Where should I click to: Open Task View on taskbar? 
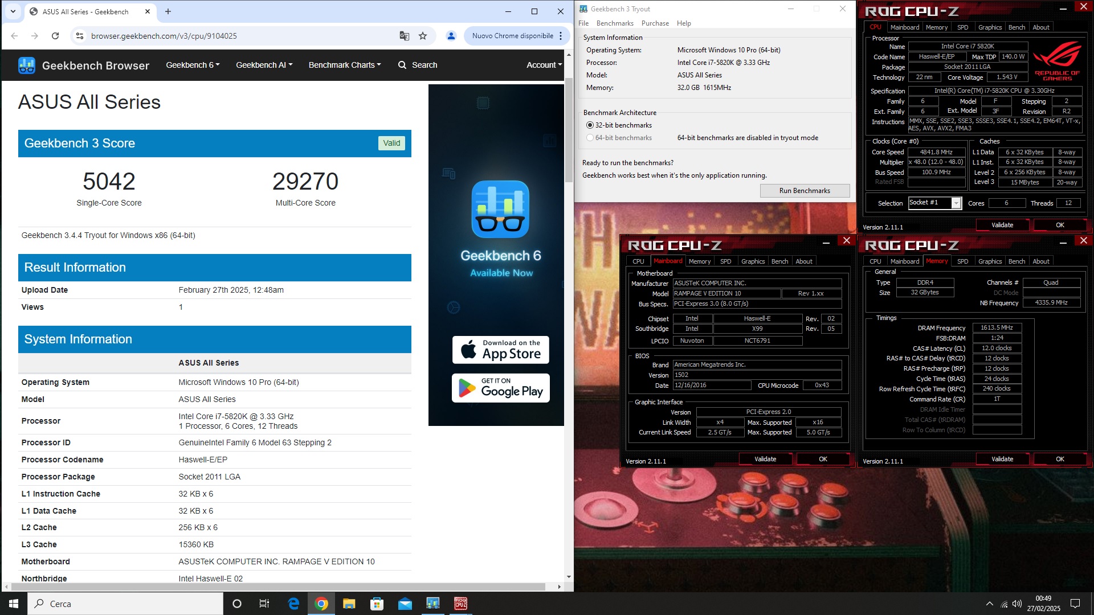264,604
